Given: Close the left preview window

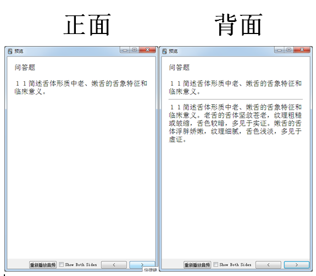Looking at the screenshot, I should pos(147,50).
